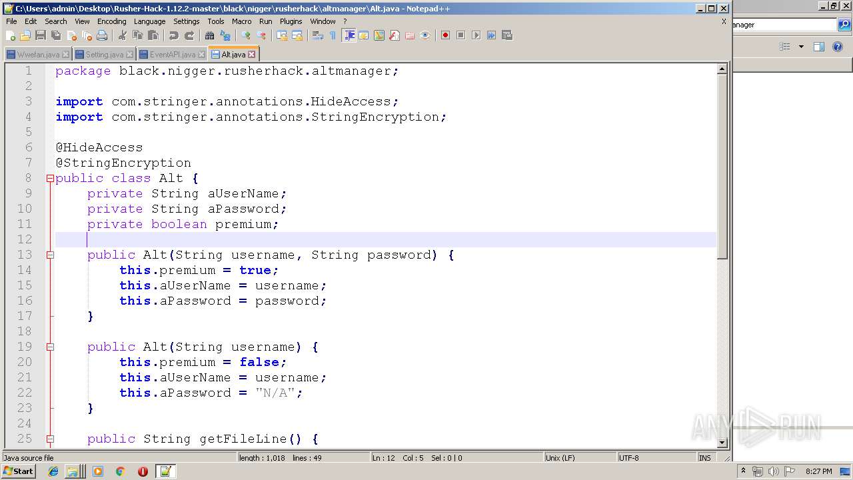Collapse the class Alt fold at line 8
The width and height of the screenshot is (853, 480).
[50, 179]
